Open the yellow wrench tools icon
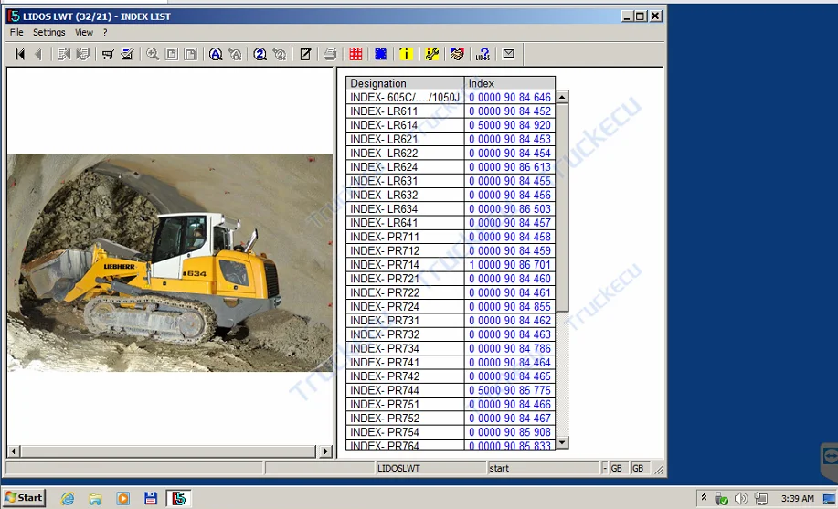The width and height of the screenshot is (838, 509). click(432, 54)
